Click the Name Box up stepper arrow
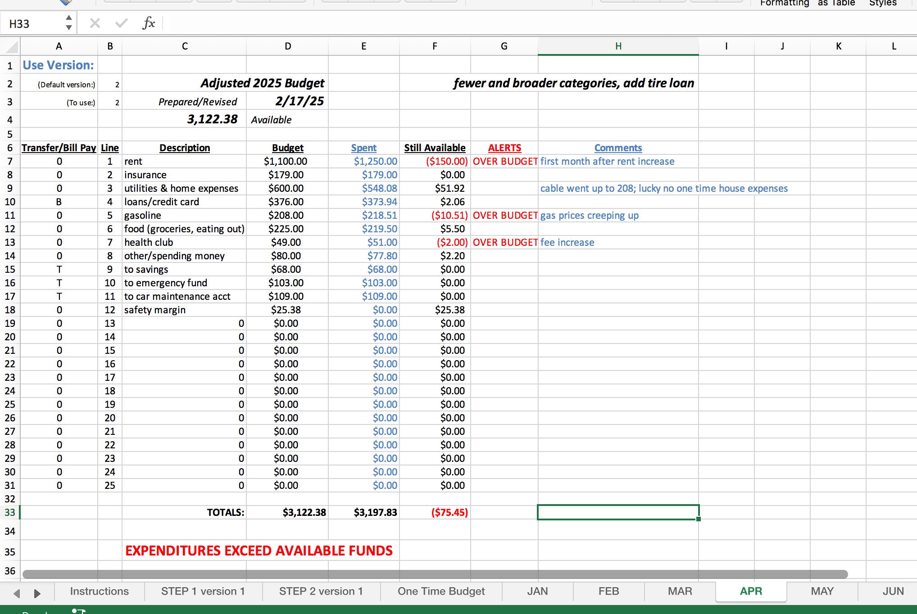The image size is (917, 614). (68, 18)
